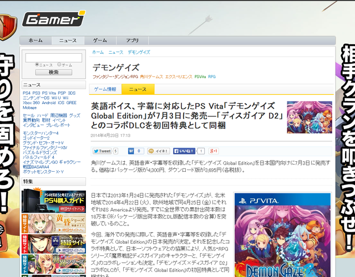Image resolution: width=355 pixels, height=277 pixels.
Task: Click the 検索 search button
Action: point(54,72)
